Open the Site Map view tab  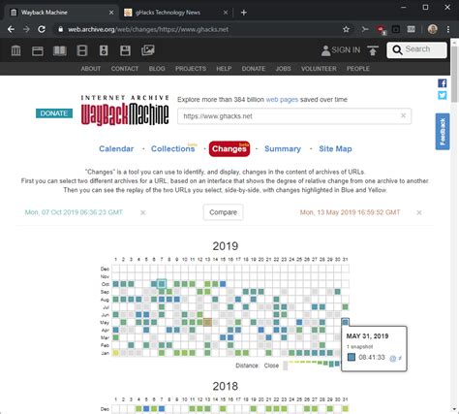click(x=335, y=148)
